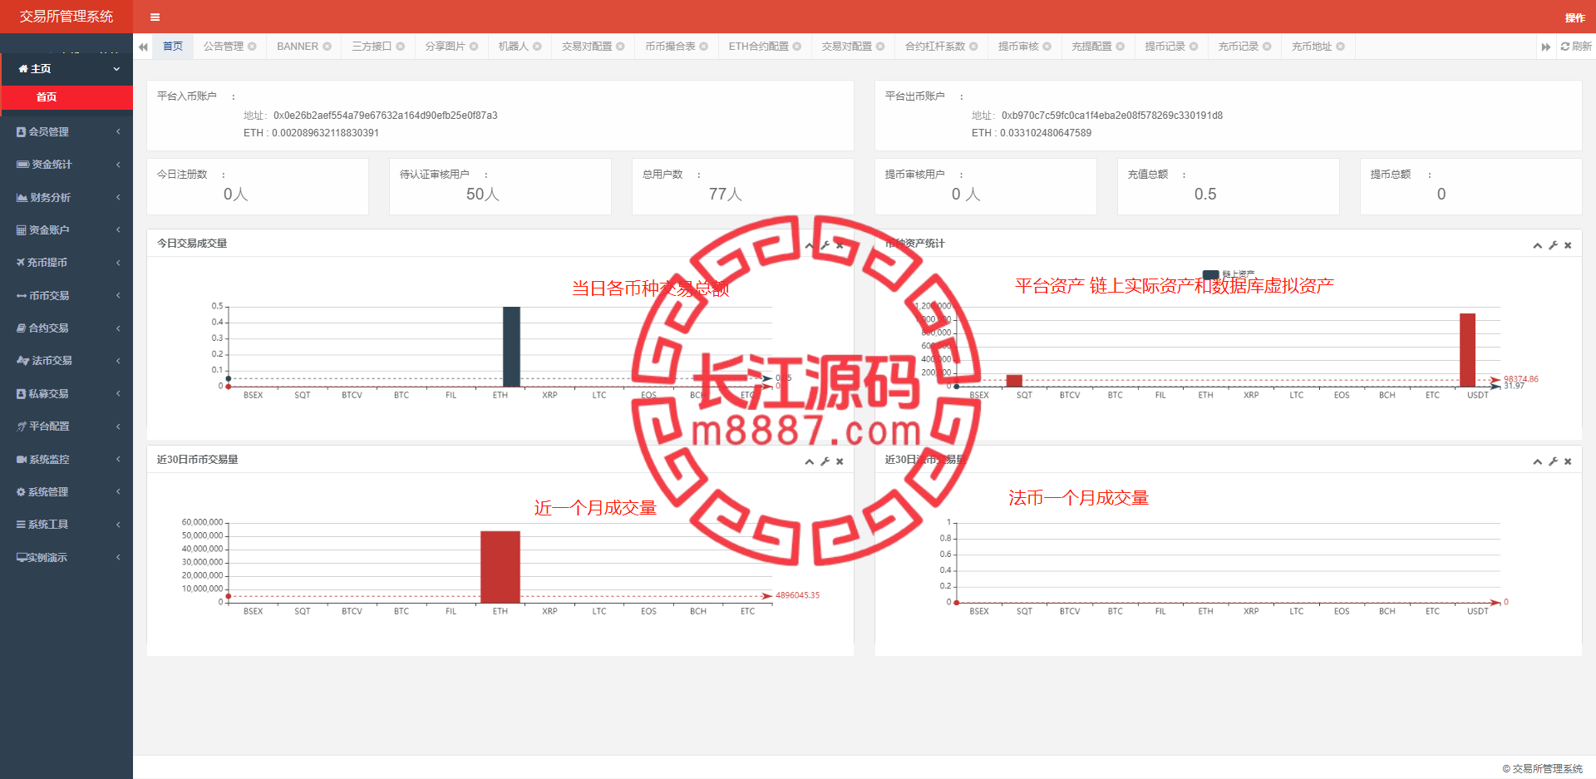Click the 充币提币 sidebar icon
This screenshot has height=779, width=1596.
[x=20, y=263]
